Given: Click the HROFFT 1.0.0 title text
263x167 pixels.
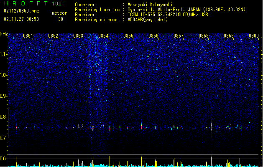Looking at the screenshot, I should 33,3.
